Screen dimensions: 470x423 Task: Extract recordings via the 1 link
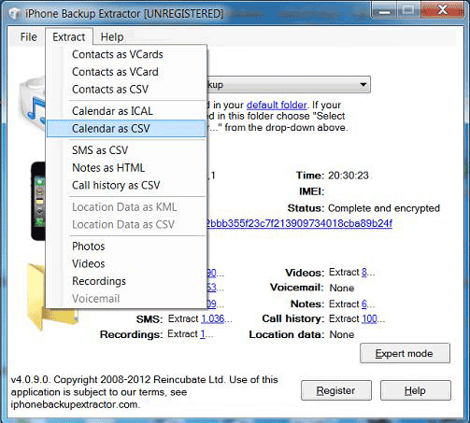pos(203,334)
